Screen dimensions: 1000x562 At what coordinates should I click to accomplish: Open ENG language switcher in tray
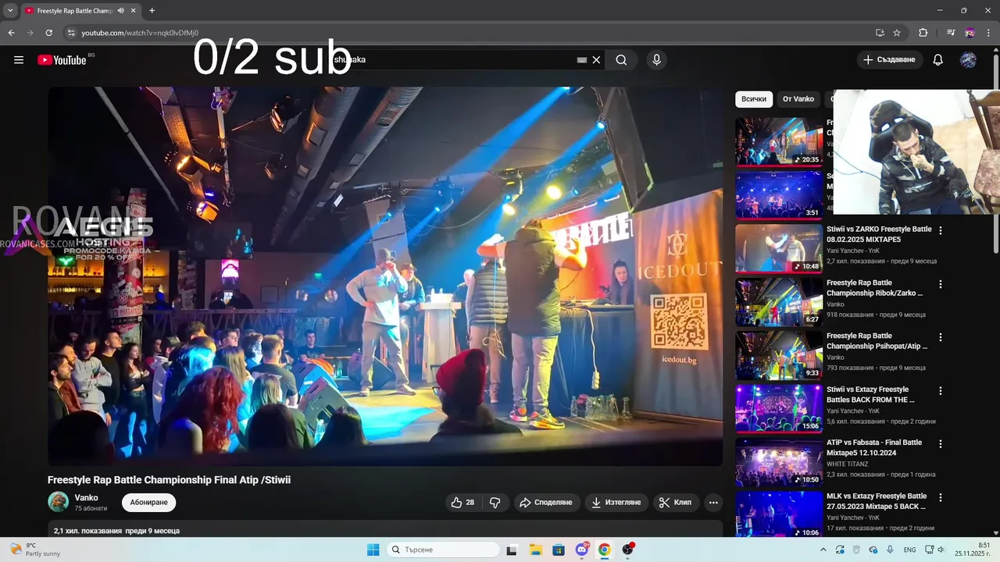pyautogui.click(x=910, y=550)
